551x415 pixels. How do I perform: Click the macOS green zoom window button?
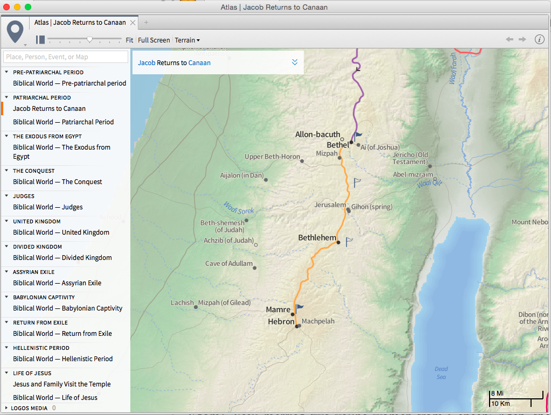click(x=28, y=7)
